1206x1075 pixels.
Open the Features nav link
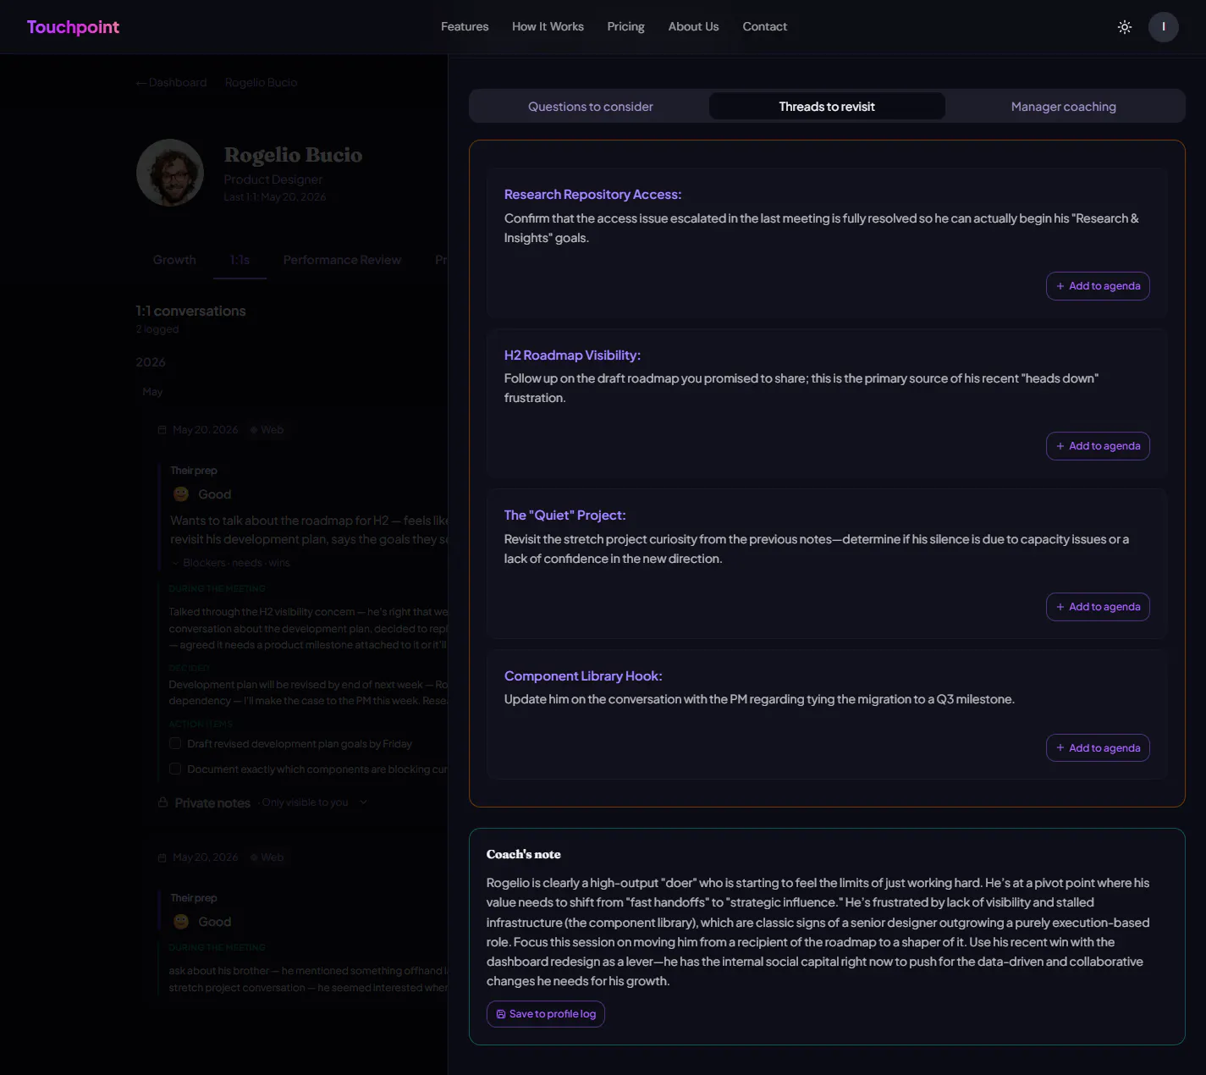[x=465, y=27]
